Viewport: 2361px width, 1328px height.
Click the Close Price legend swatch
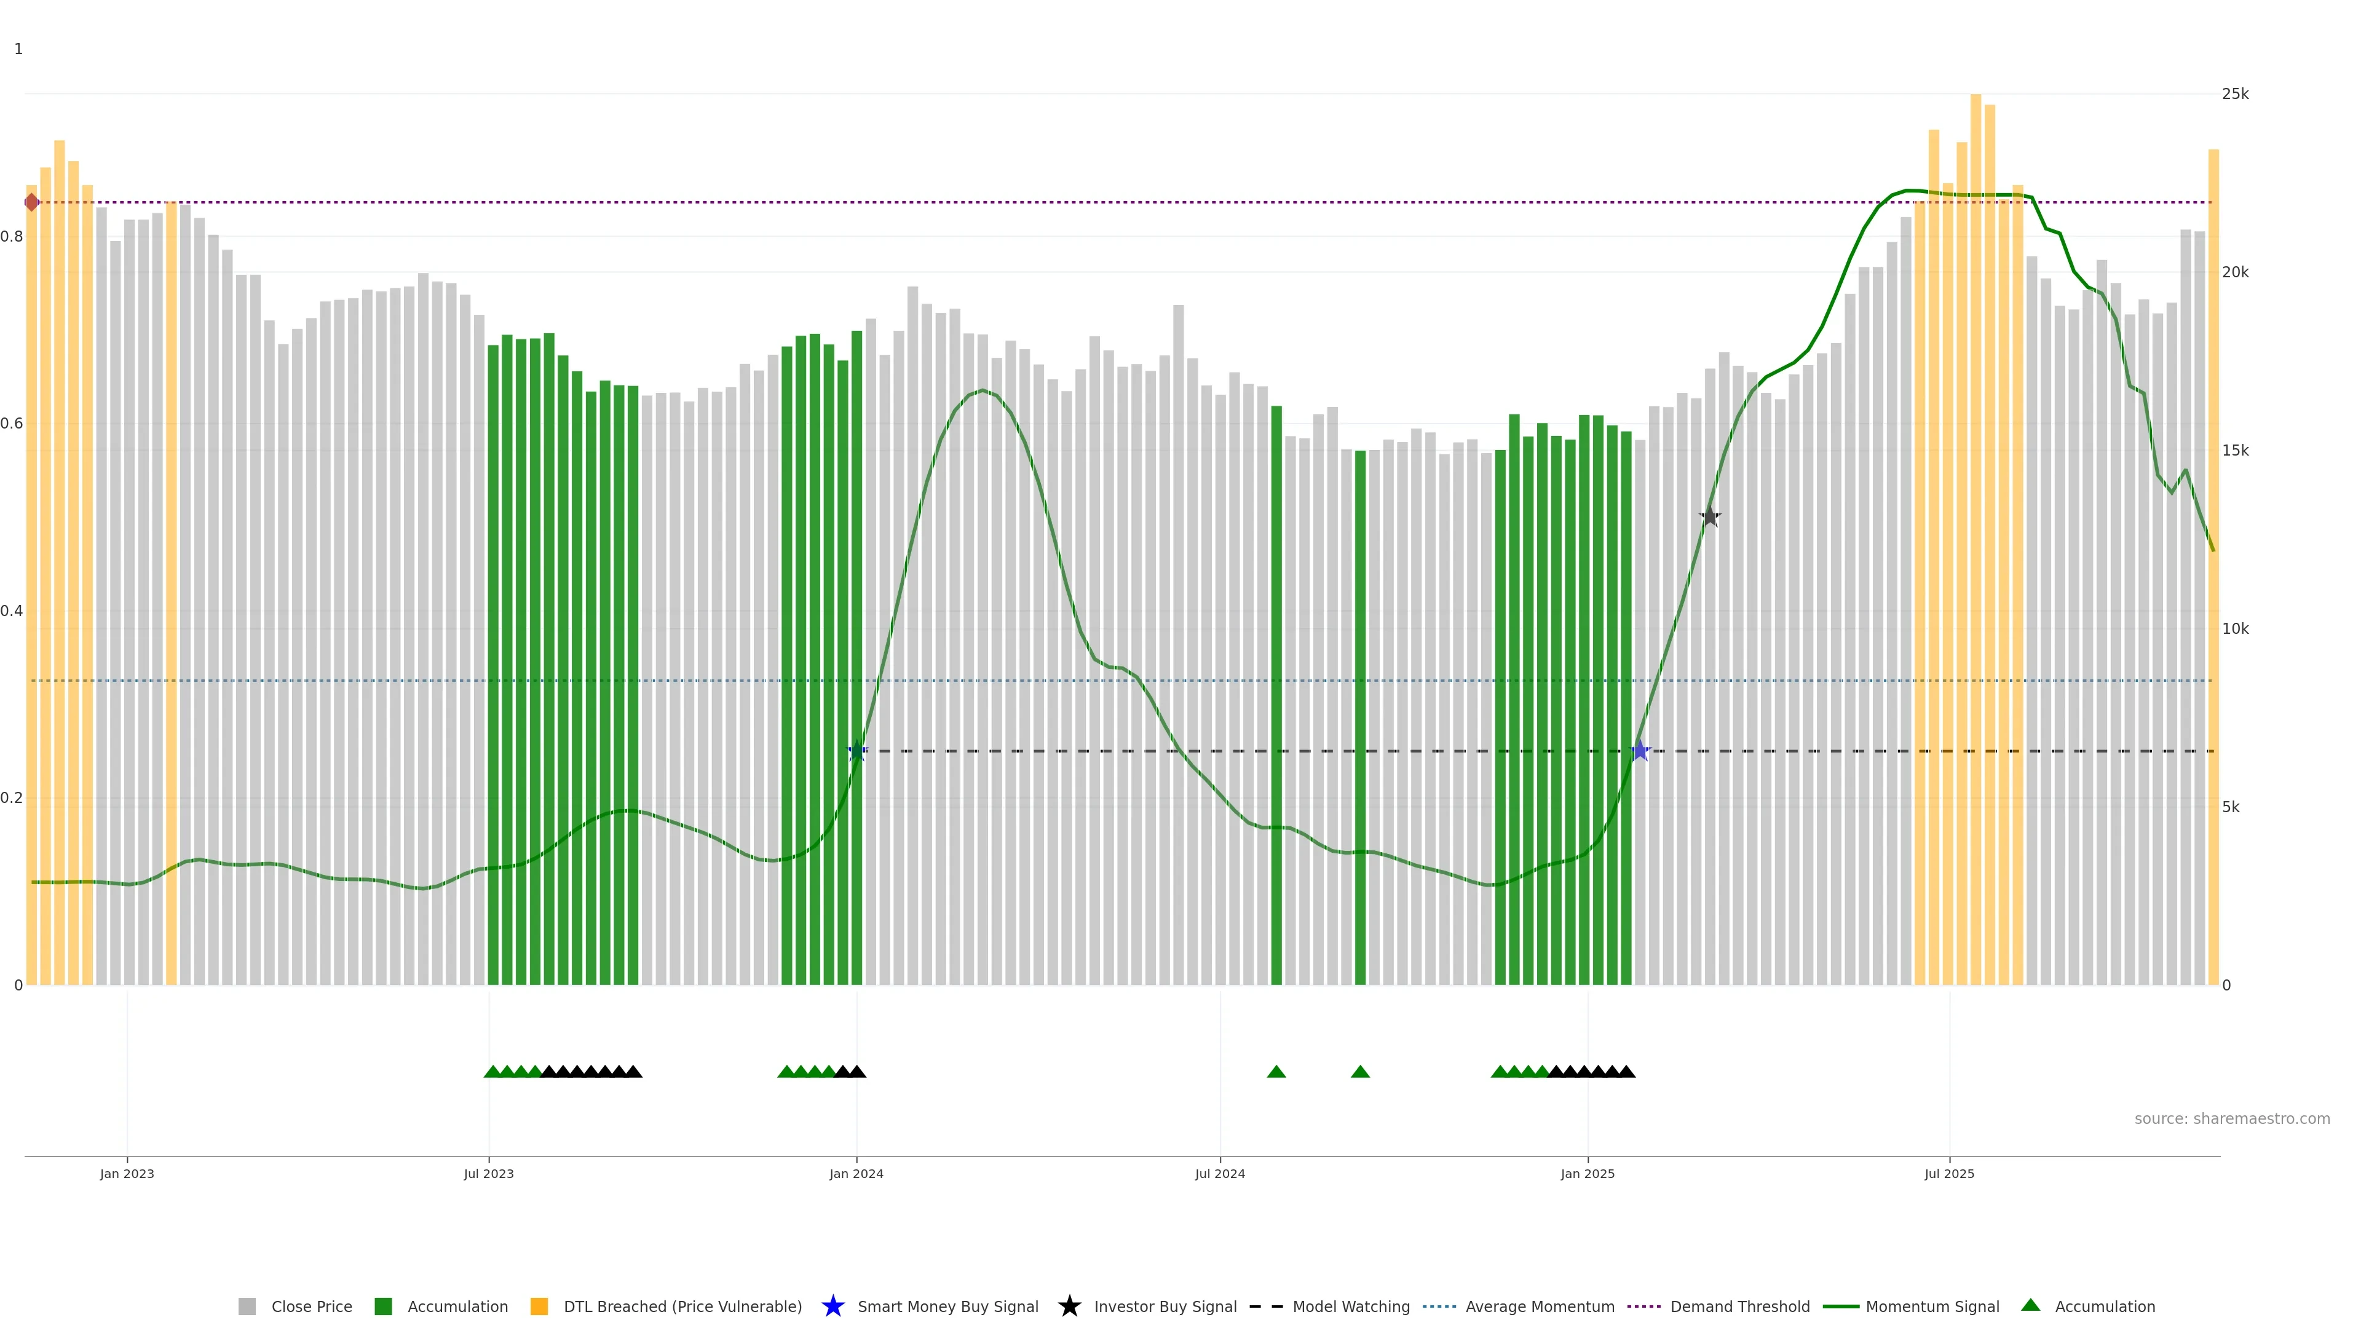247,1307
